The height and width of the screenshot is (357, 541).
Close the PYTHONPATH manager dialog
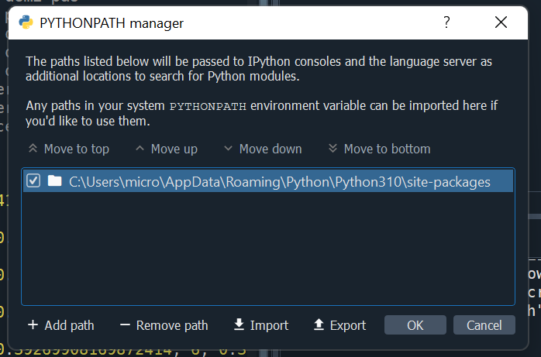tap(501, 22)
